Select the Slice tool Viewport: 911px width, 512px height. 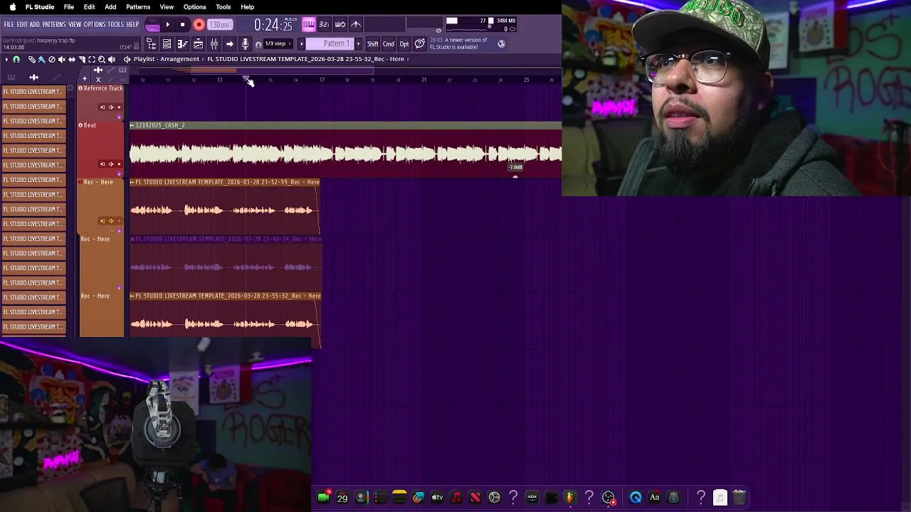pos(82,60)
